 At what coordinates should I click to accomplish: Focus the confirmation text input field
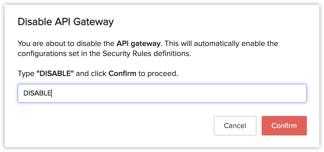click(x=162, y=93)
